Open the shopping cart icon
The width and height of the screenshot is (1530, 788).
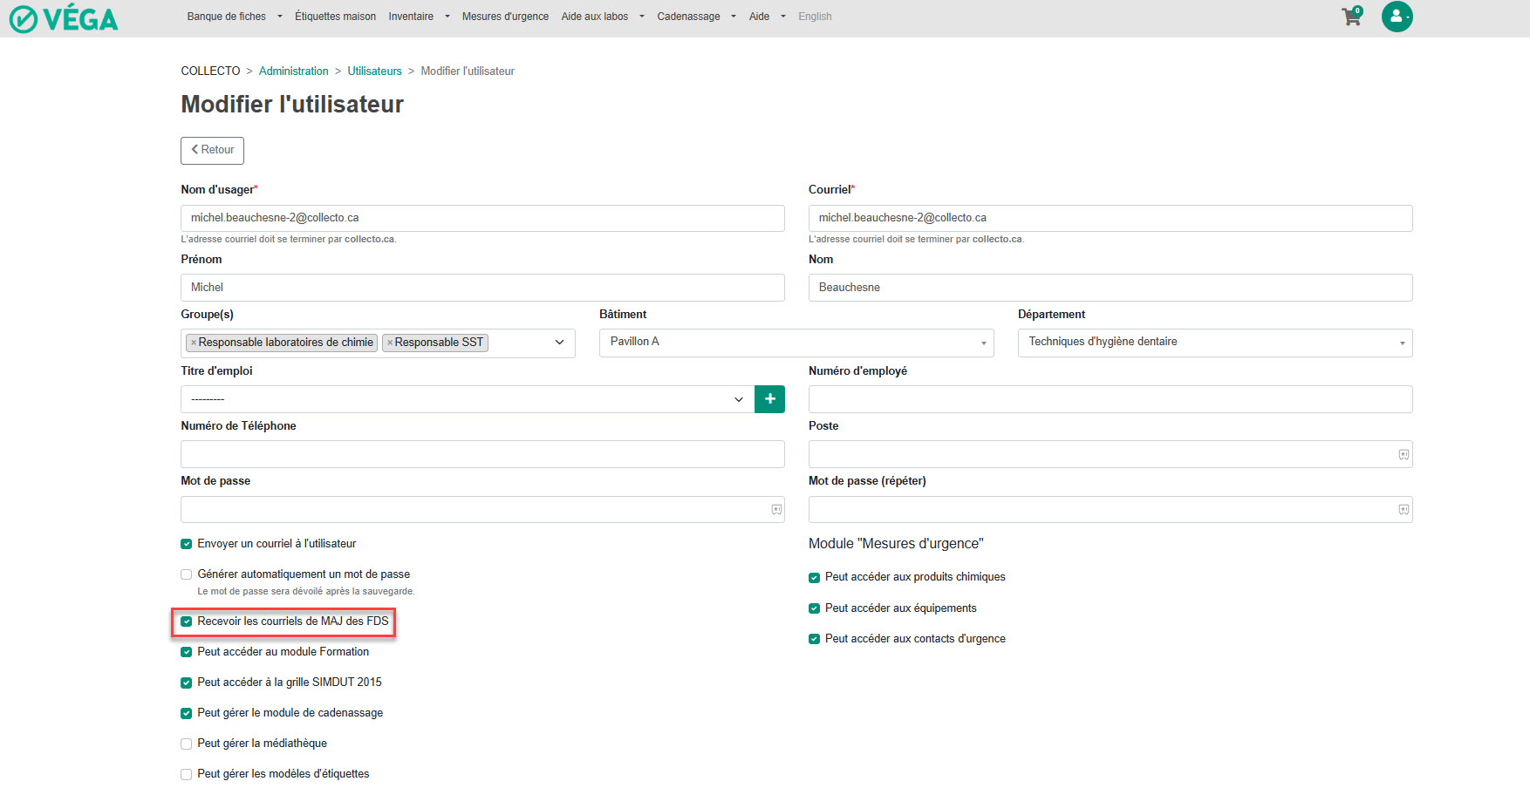tap(1351, 17)
